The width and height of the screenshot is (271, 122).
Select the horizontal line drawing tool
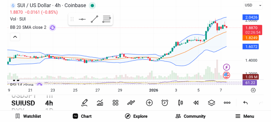tap(82, 19)
